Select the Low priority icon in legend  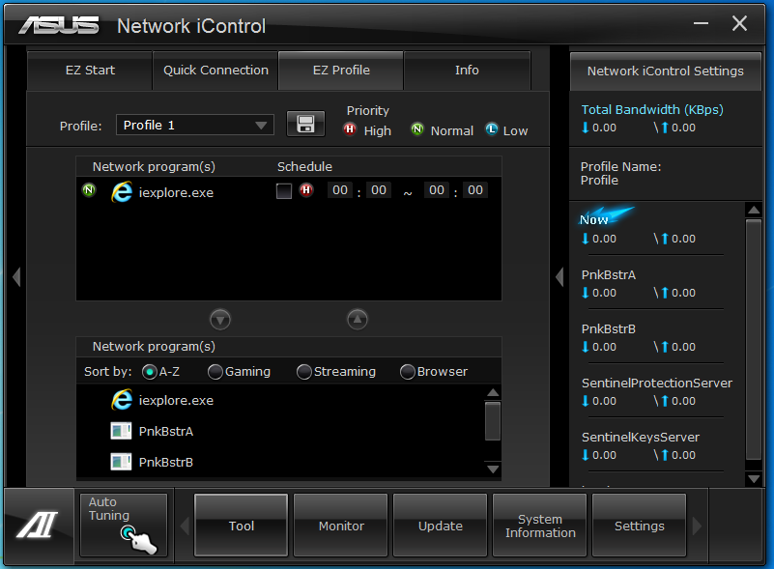(492, 129)
